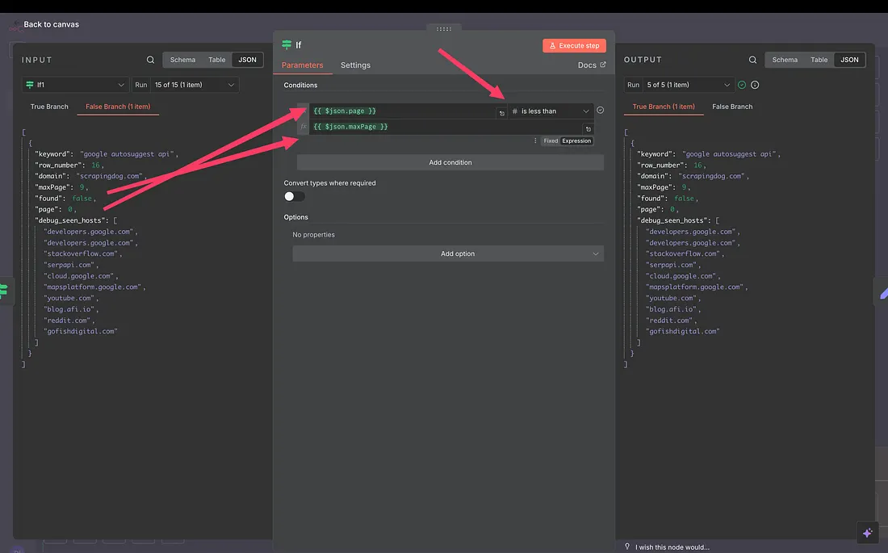Click the {{ $json.maxPage }} expression field

tap(444, 127)
